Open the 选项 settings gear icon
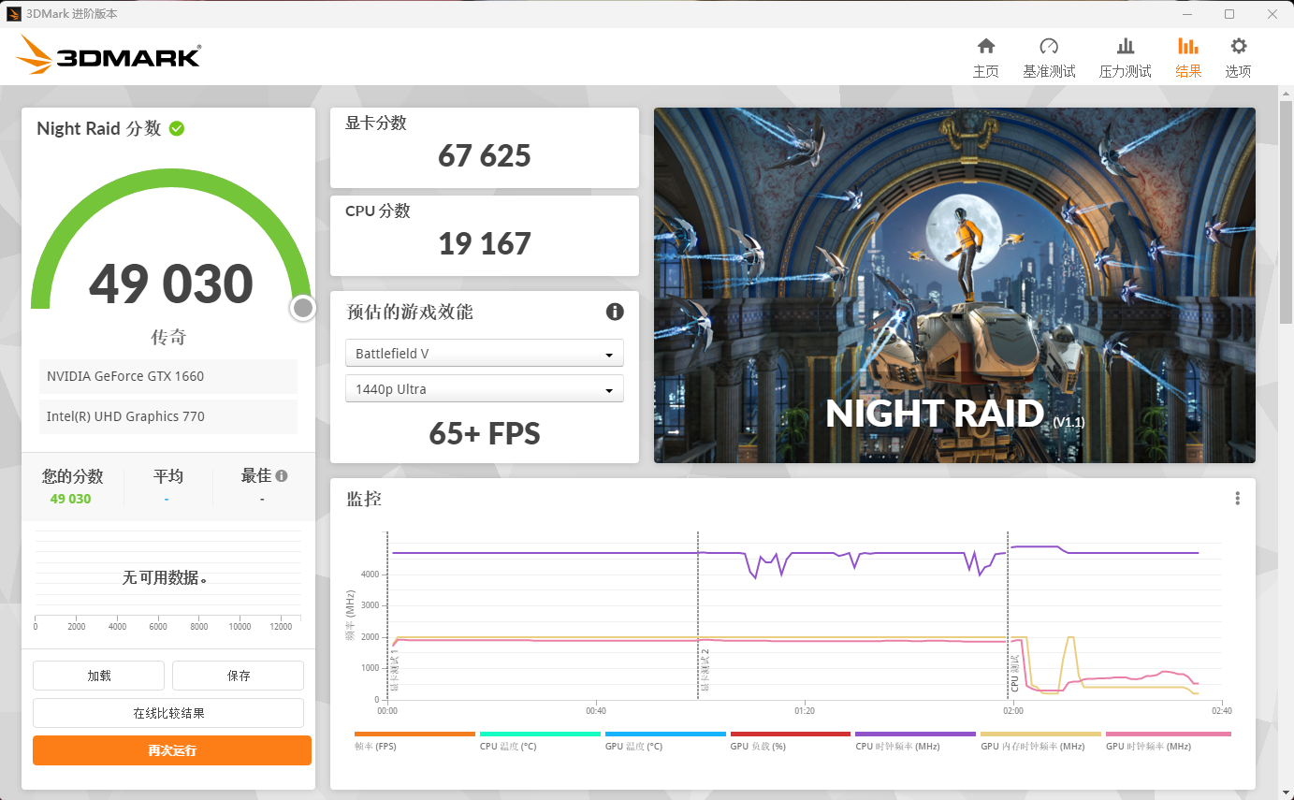This screenshot has height=800, width=1294. [1239, 46]
